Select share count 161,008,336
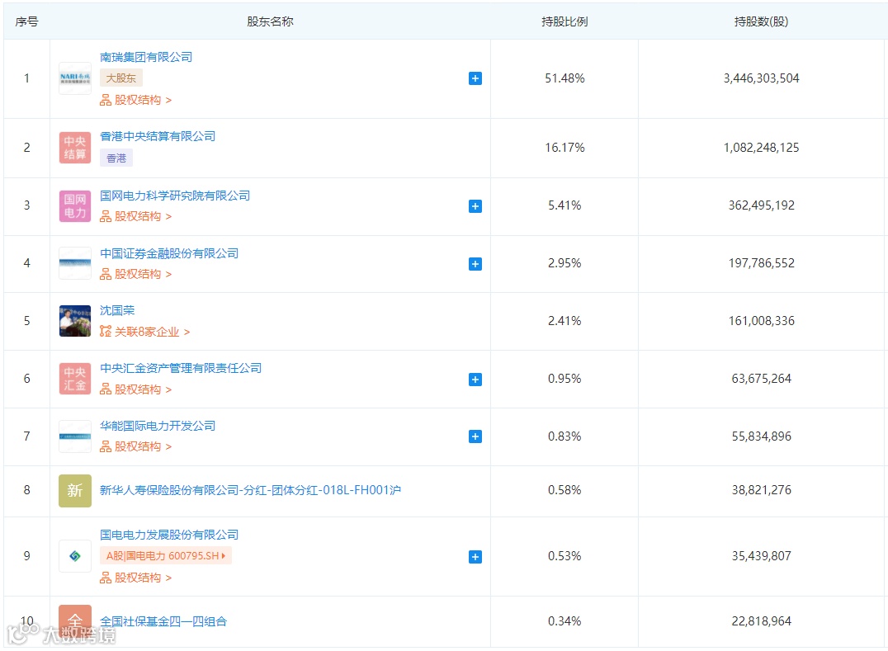This screenshot has width=888, height=651. click(x=761, y=321)
